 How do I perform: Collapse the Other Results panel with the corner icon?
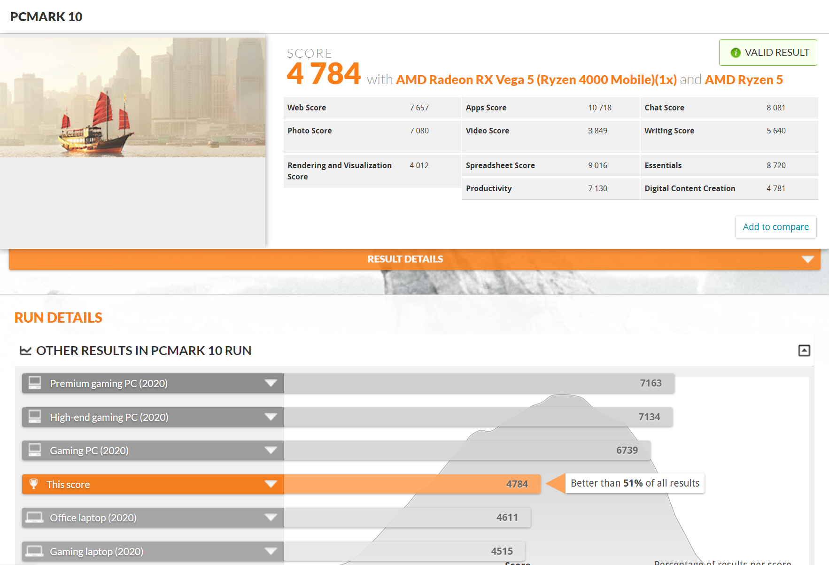804,350
